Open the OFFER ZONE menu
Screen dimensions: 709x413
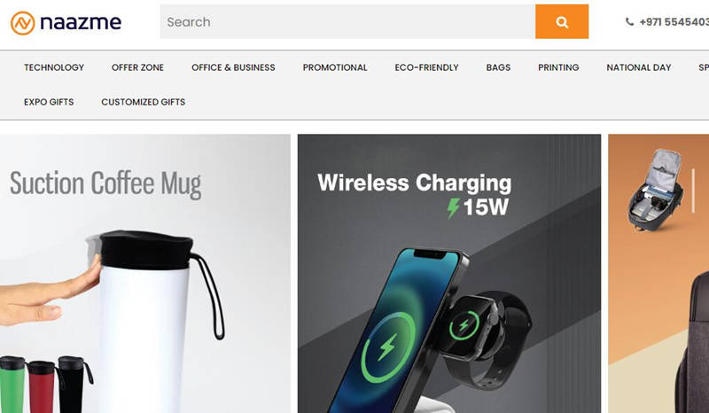coord(137,67)
